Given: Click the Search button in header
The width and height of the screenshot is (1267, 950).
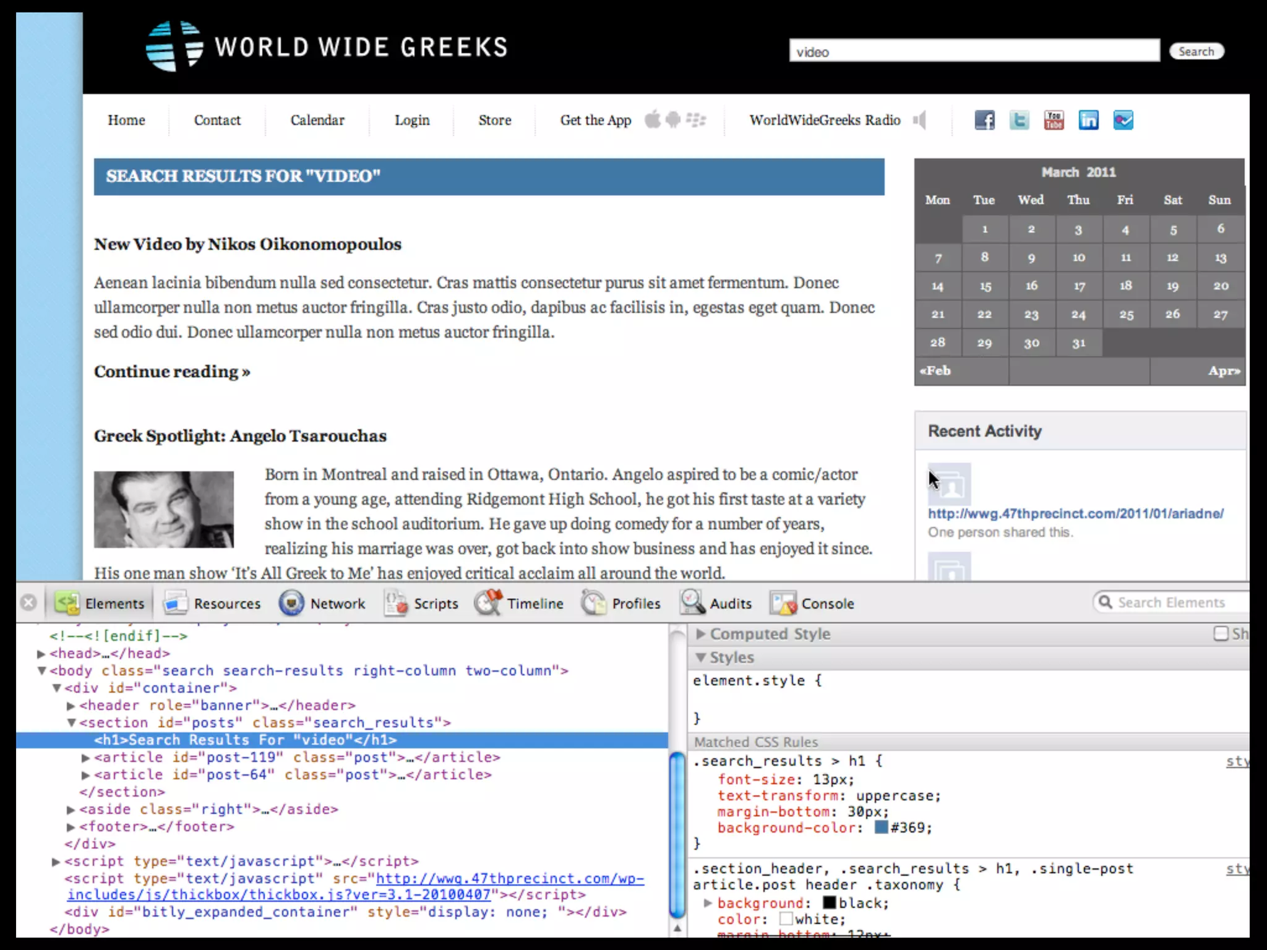Looking at the screenshot, I should (x=1196, y=51).
